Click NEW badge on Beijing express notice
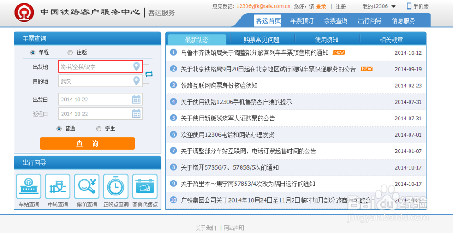This screenshot has height=233, width=453. (x=366, y=69)
